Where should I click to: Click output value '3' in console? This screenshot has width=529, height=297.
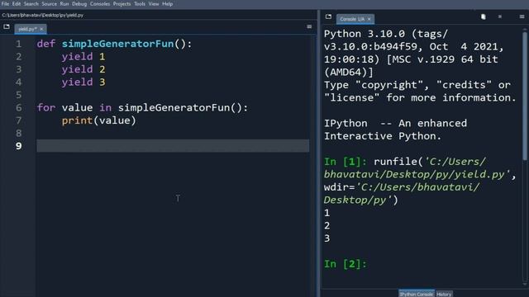[326, 238]
